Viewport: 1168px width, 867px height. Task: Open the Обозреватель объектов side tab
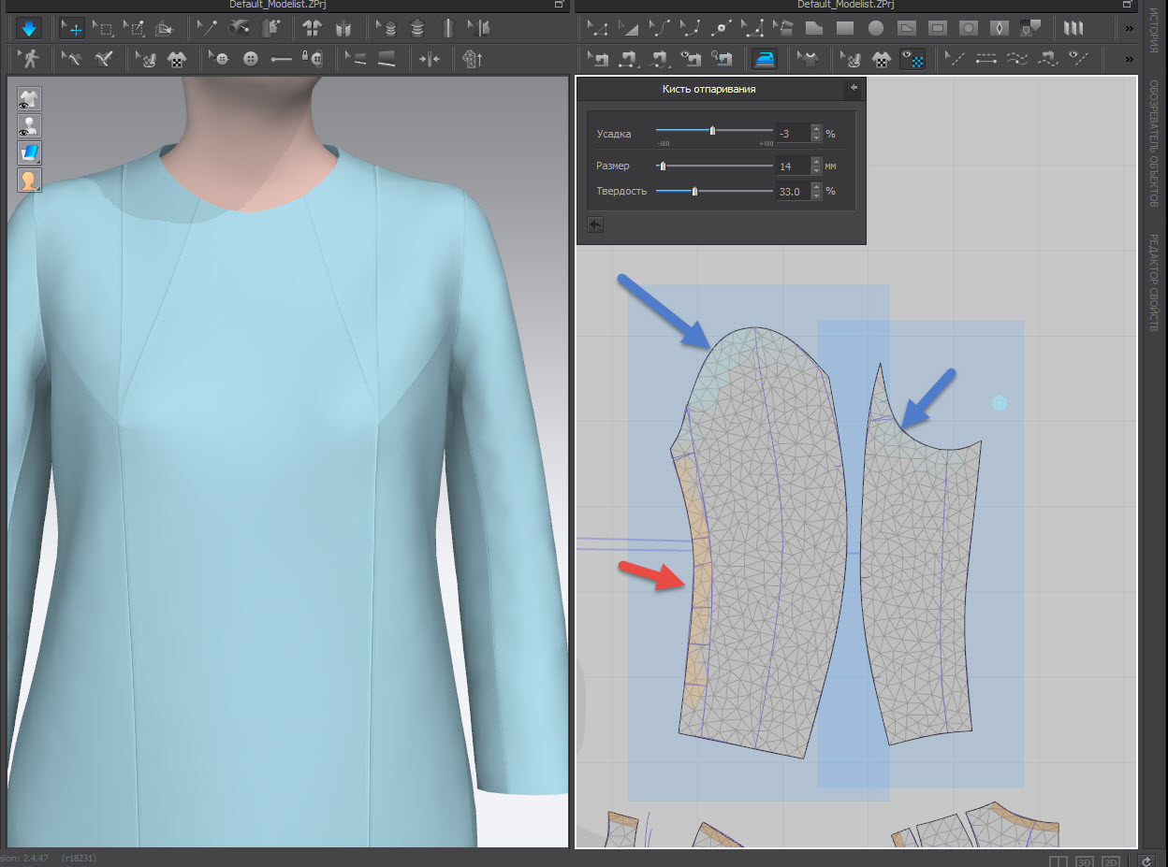(x=1153, y=143)
